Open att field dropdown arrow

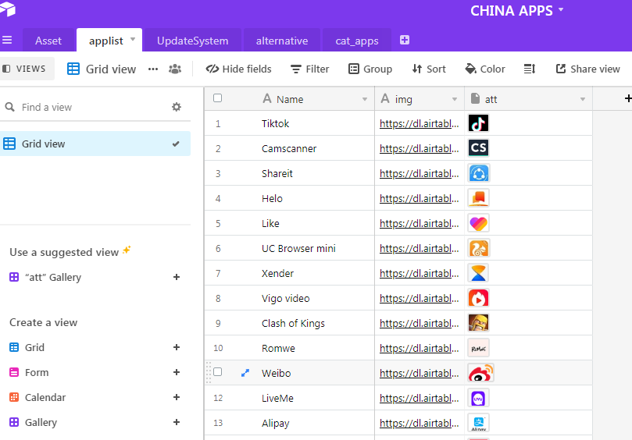tap(583, 99)
